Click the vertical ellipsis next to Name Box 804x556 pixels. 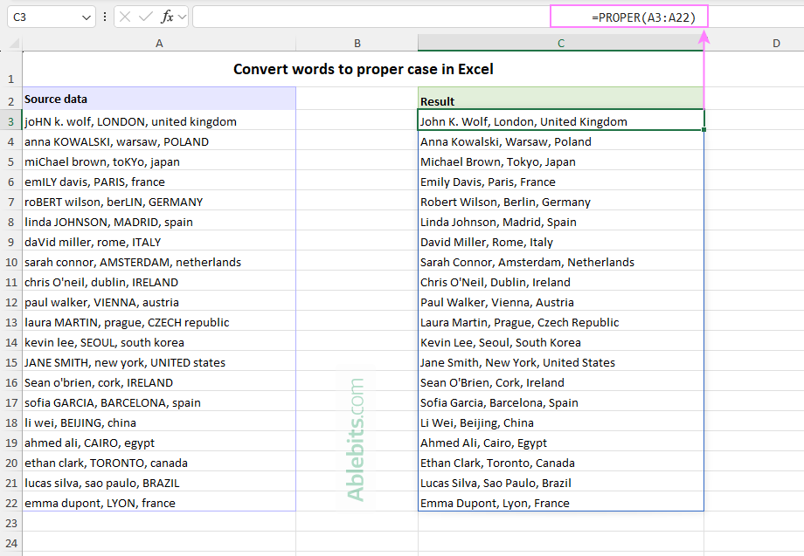pos(105,17)
